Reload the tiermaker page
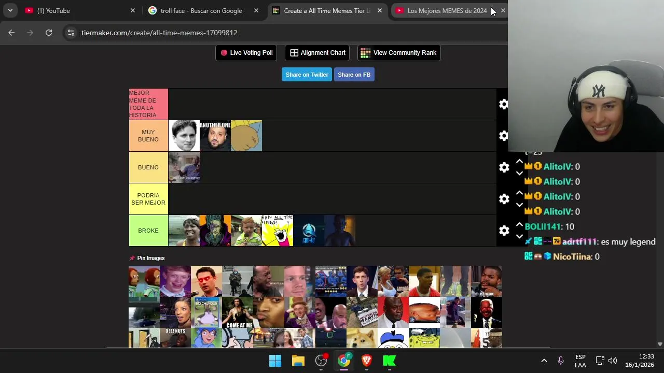 pyautogui.click(x=49, y=33)
